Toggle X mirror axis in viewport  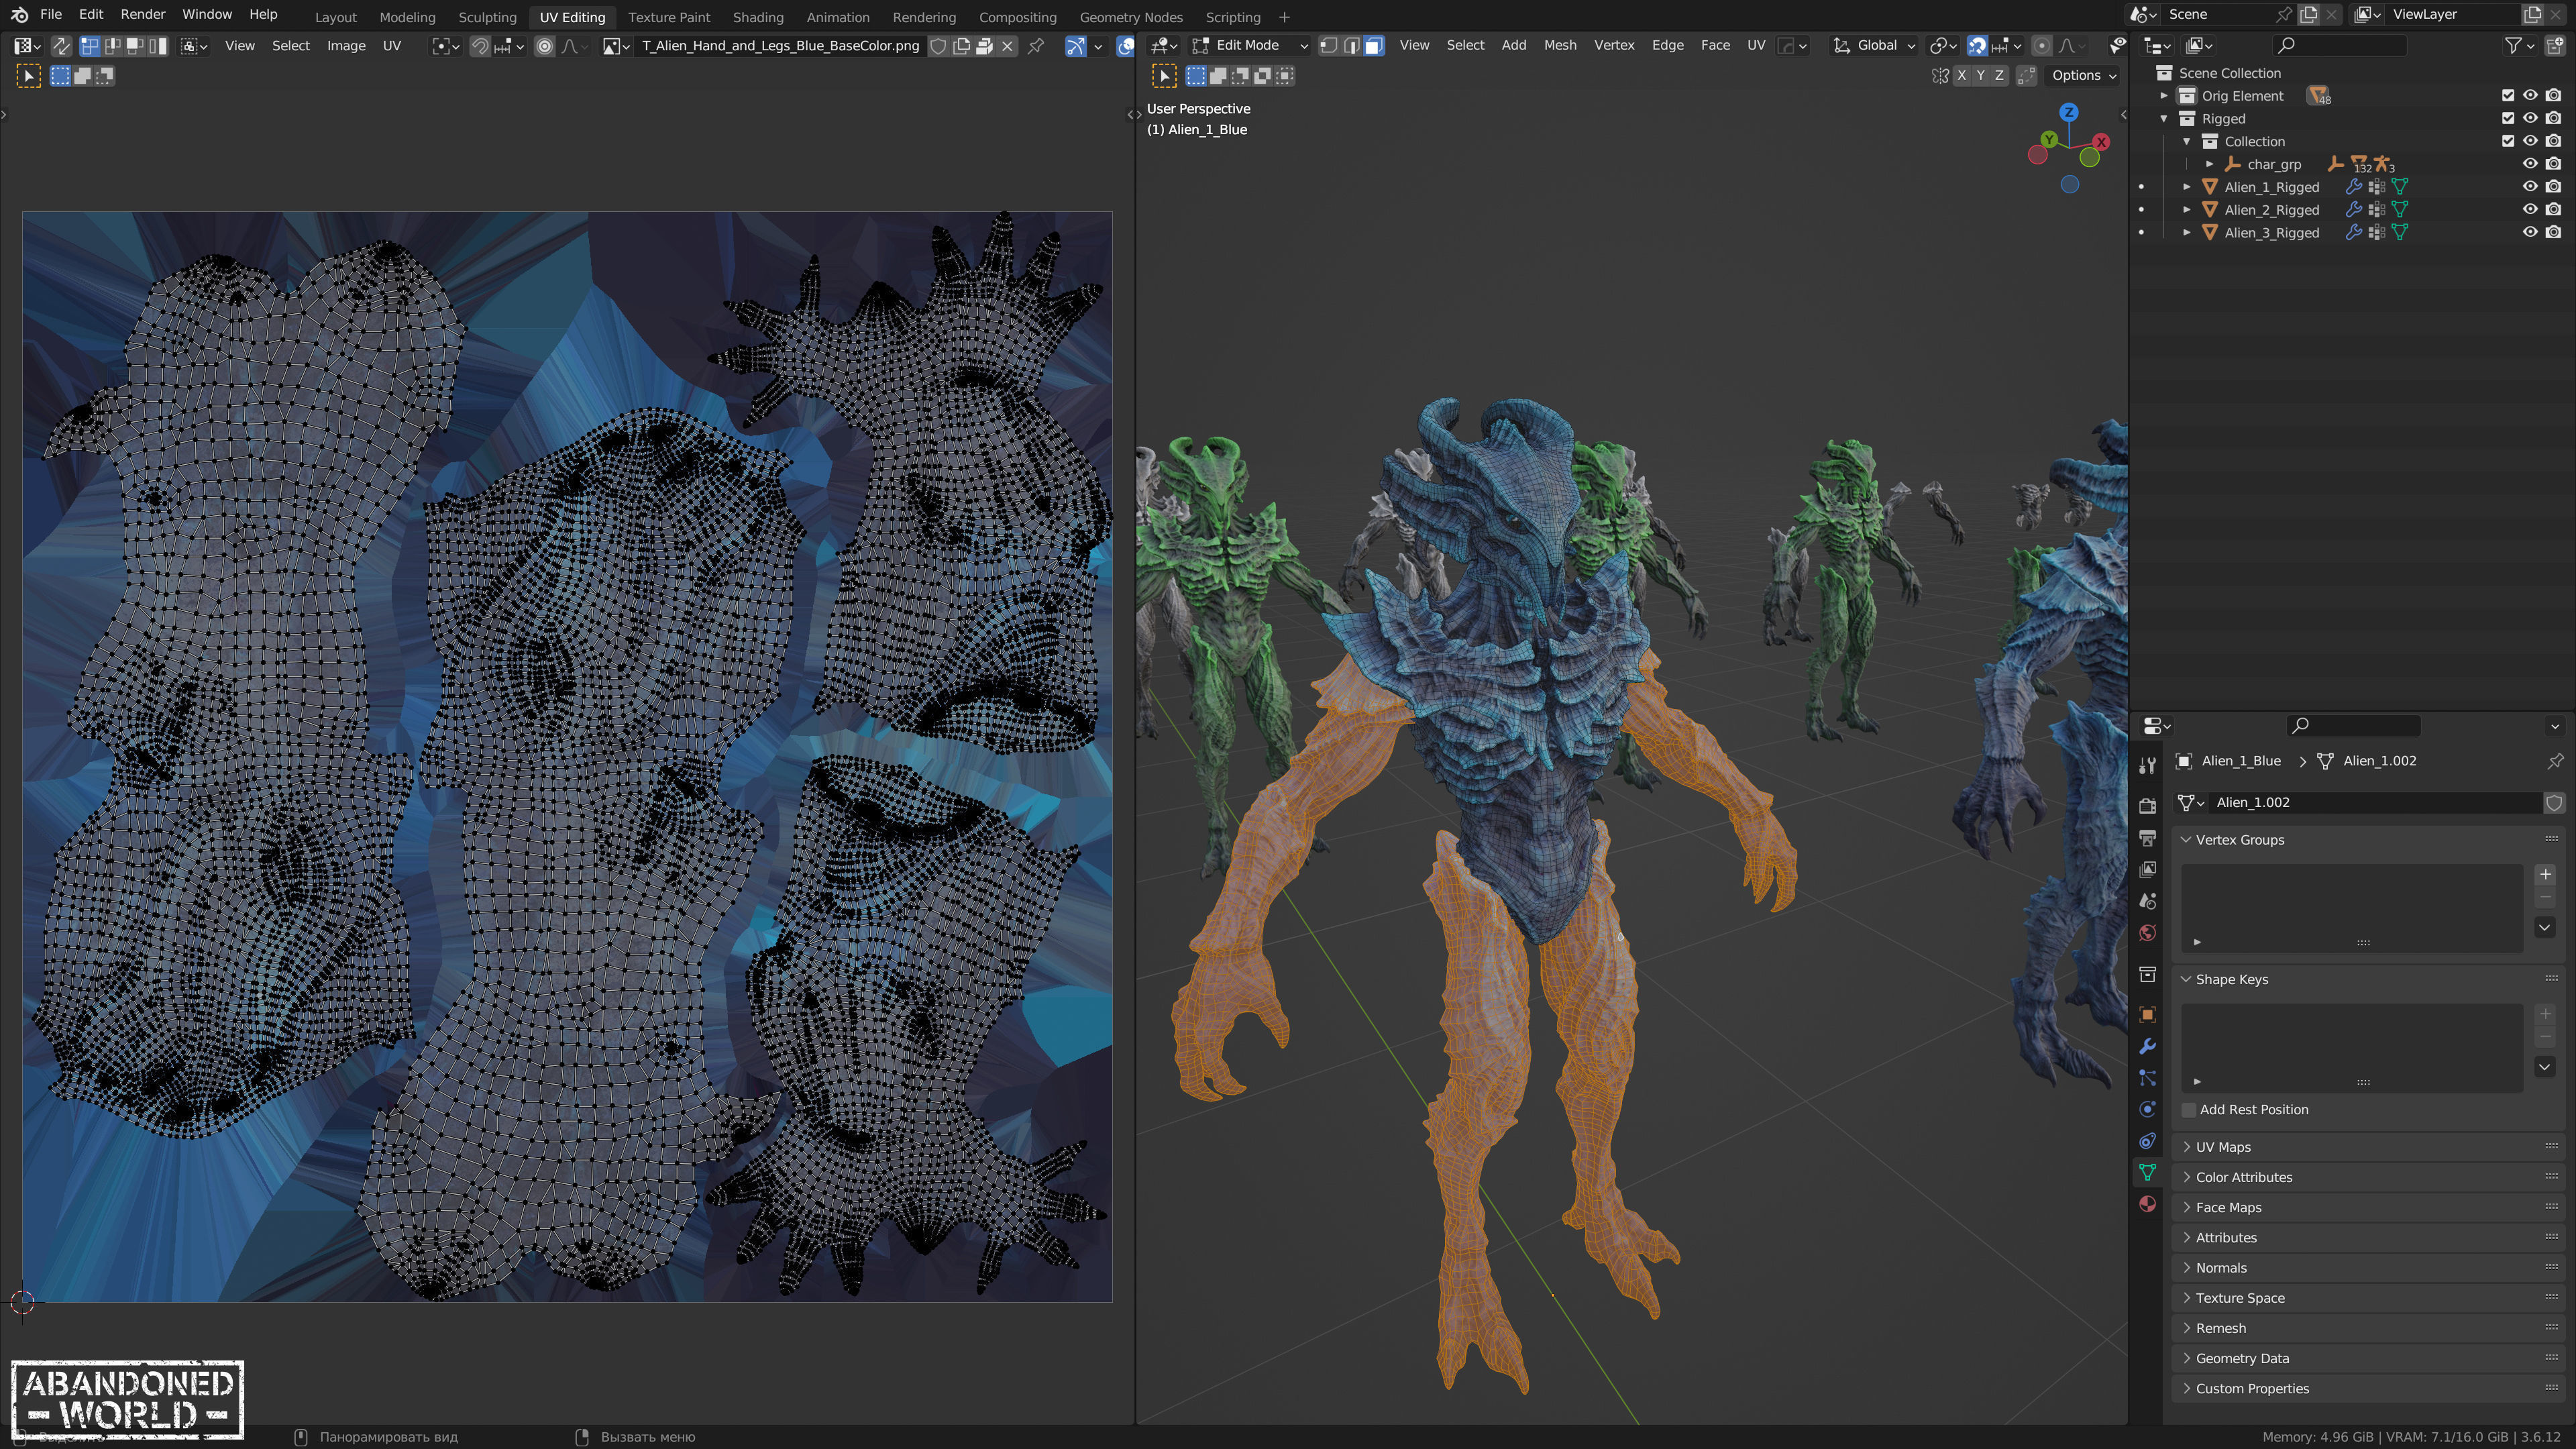pyautogui.click(x=1961, y=76)
